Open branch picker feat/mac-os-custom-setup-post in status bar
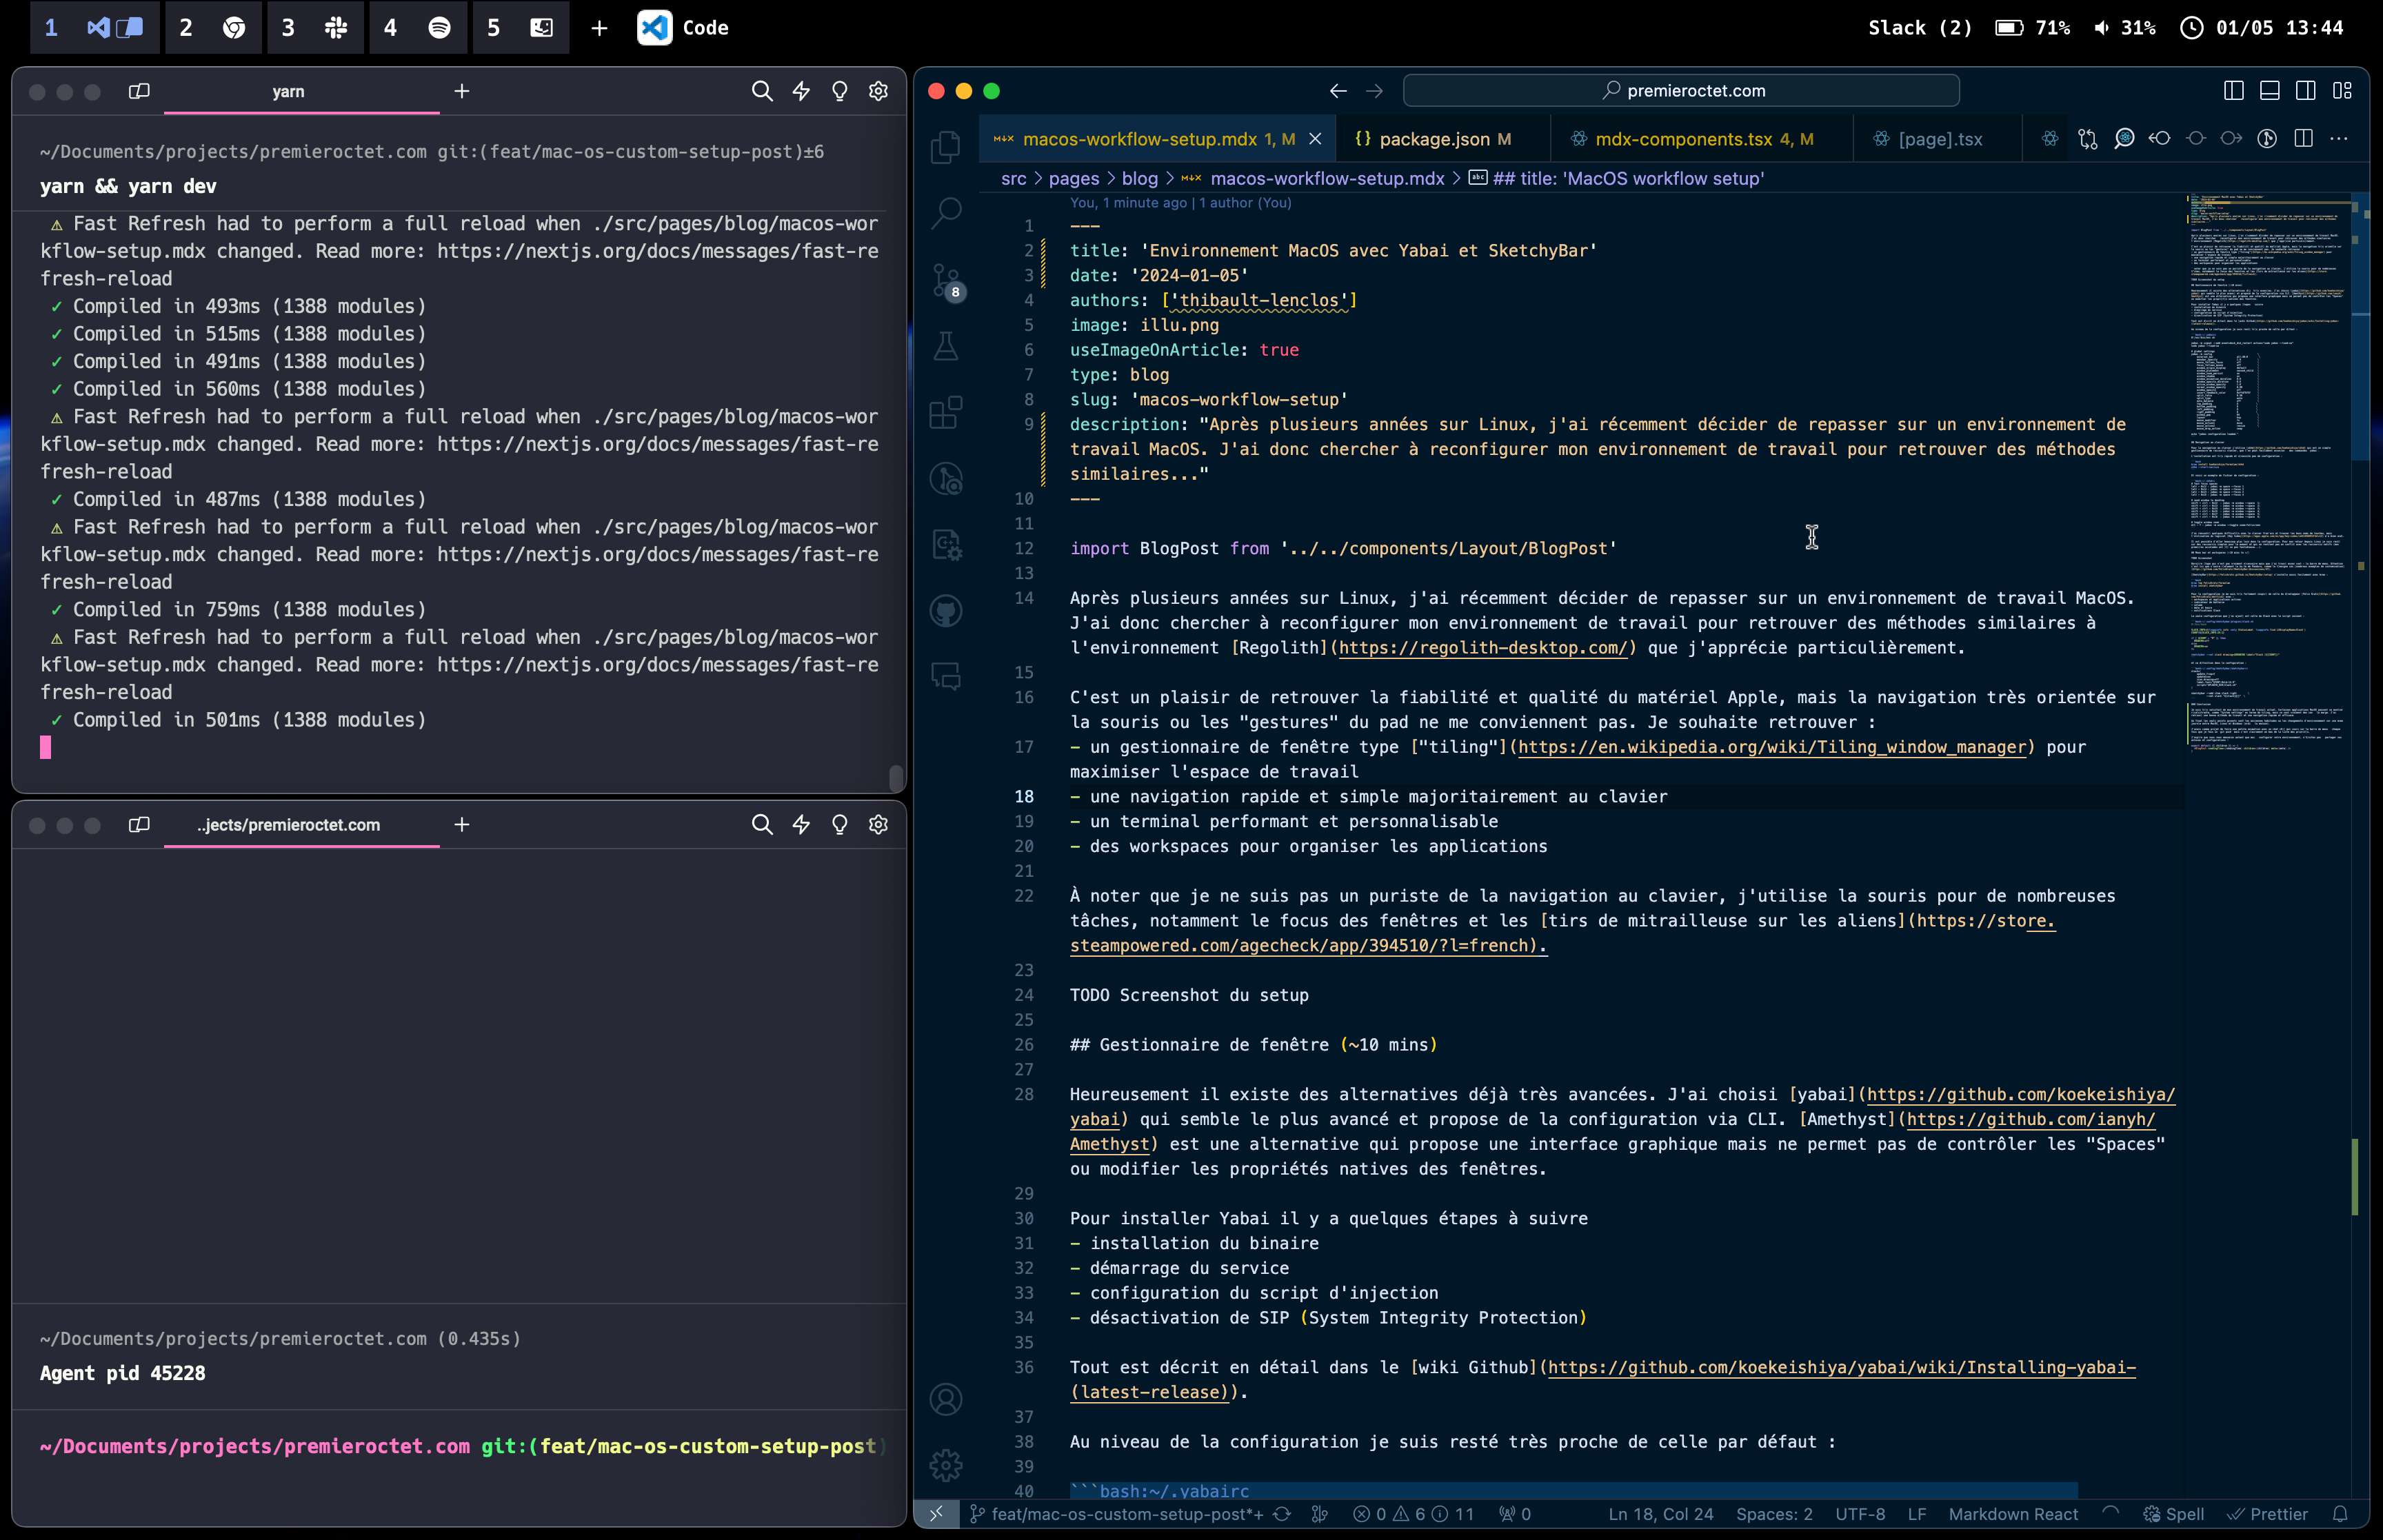The height and width of the screenshot is (1540, 2383). [x=1116, y=1514]
